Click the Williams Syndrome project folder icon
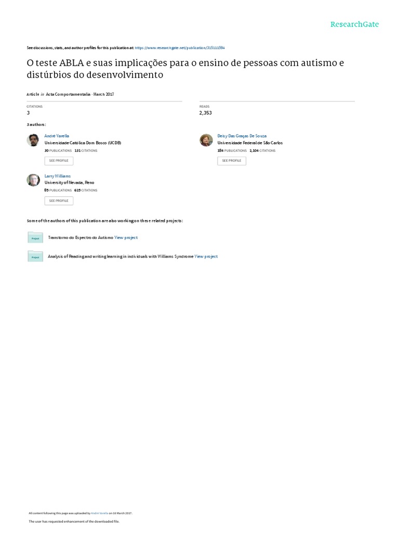Viewport: 399px width, 533px height. pos(35,256)
